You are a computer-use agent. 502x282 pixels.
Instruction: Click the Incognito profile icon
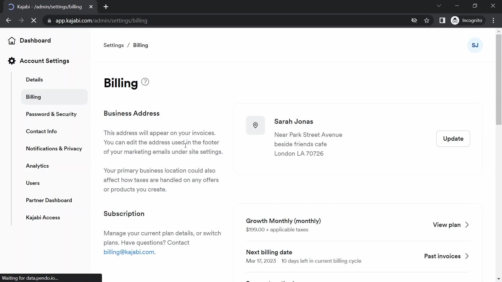[455, 20]
